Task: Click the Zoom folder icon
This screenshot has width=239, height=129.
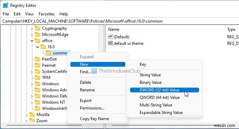Action: pyautogui.click(x=32, y=120)
